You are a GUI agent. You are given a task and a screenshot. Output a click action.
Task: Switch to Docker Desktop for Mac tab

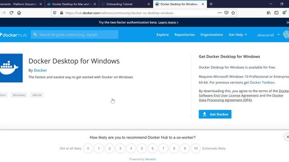pos(72,4)
